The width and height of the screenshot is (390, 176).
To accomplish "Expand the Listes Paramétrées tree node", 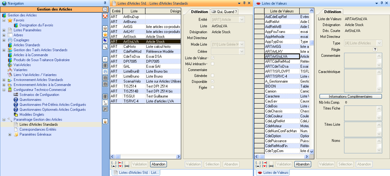I will point(4,30).
